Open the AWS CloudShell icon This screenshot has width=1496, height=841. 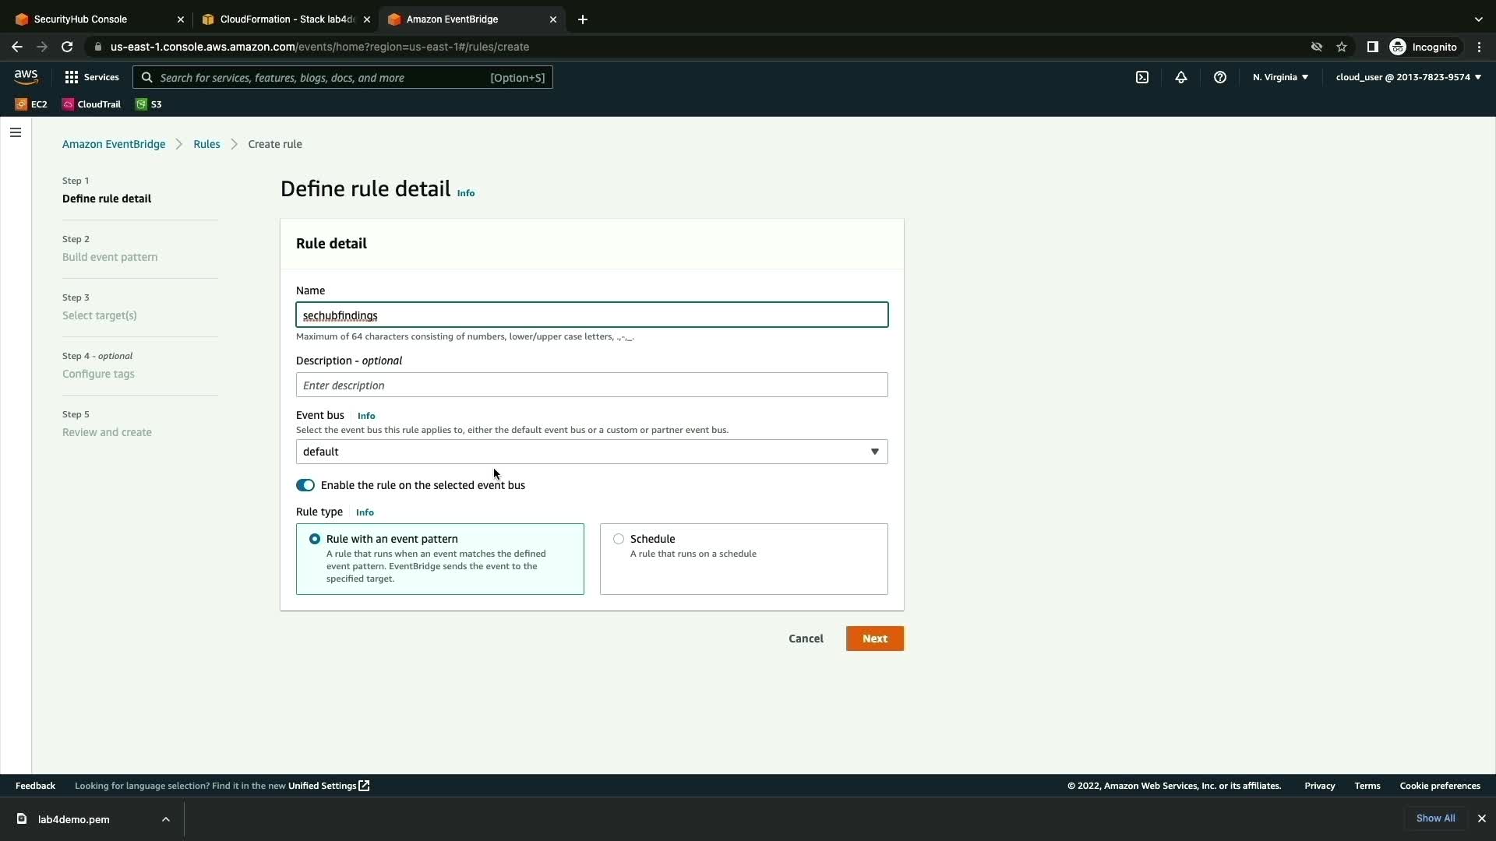pyautogui.click(x=1142, y=77)
